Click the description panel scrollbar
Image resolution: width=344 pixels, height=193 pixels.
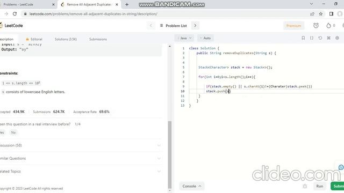170,154
